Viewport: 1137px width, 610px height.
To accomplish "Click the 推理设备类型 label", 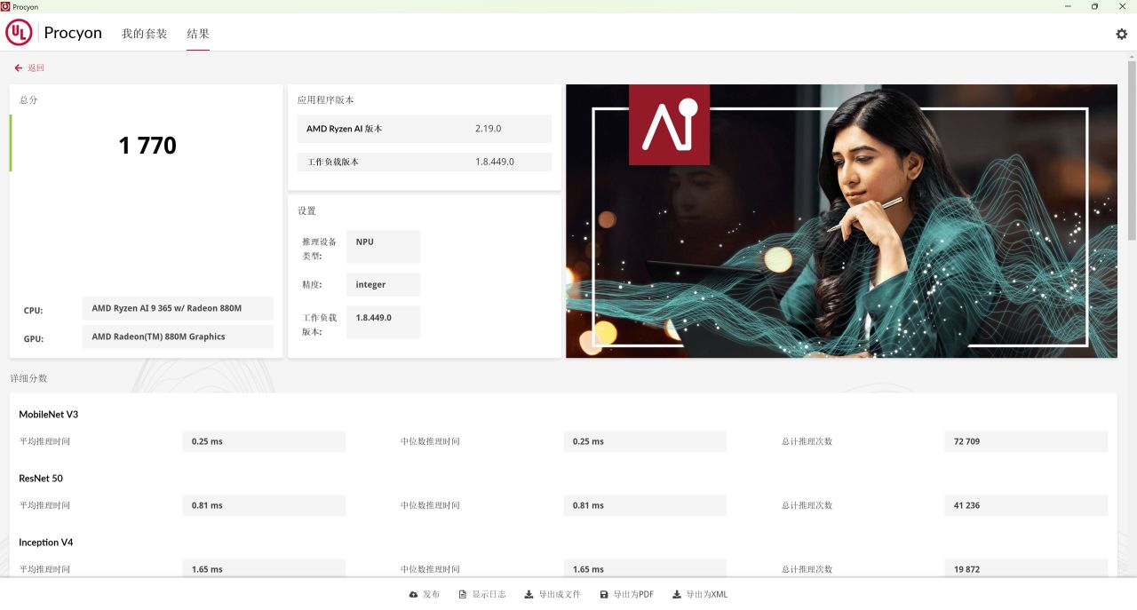I will point(319,249).
